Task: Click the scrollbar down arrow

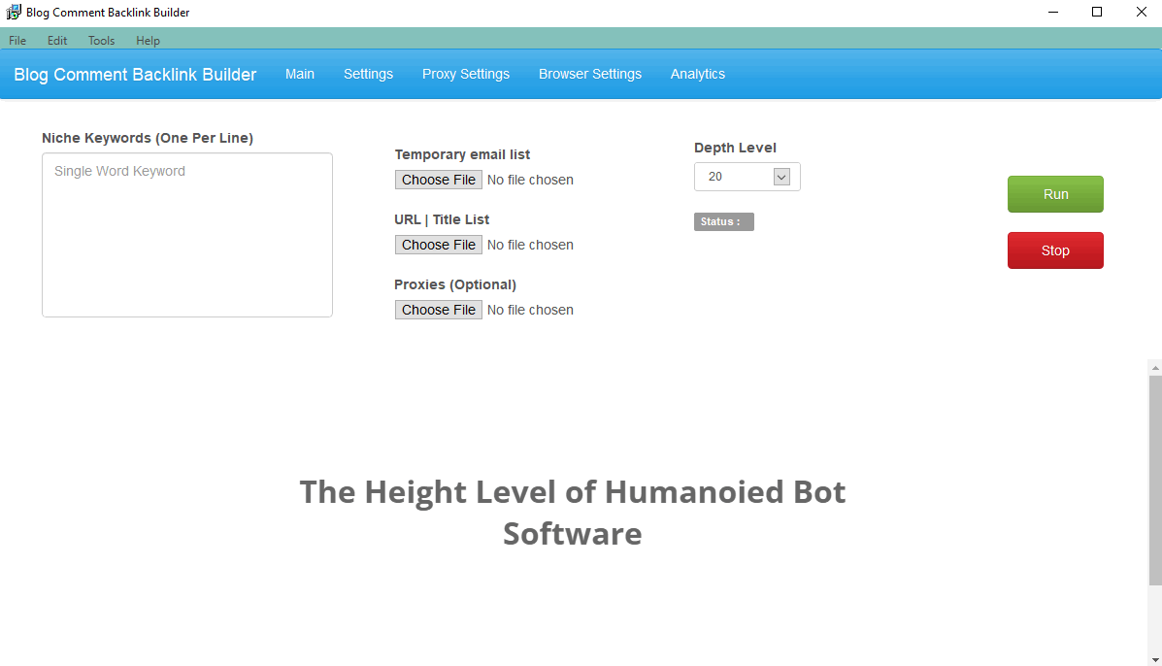Action: click(x=1154, y=659)
